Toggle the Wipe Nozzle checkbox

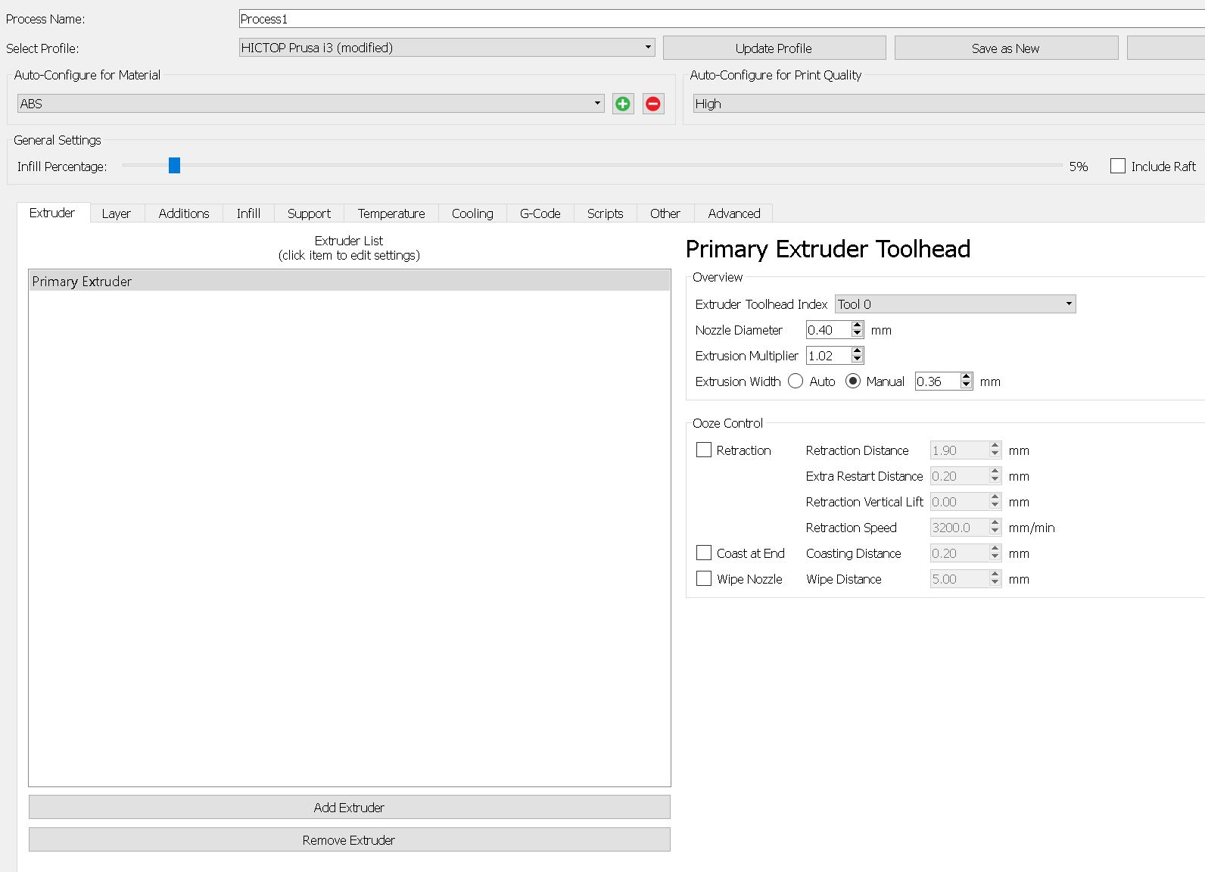click(x=704, y=579)
